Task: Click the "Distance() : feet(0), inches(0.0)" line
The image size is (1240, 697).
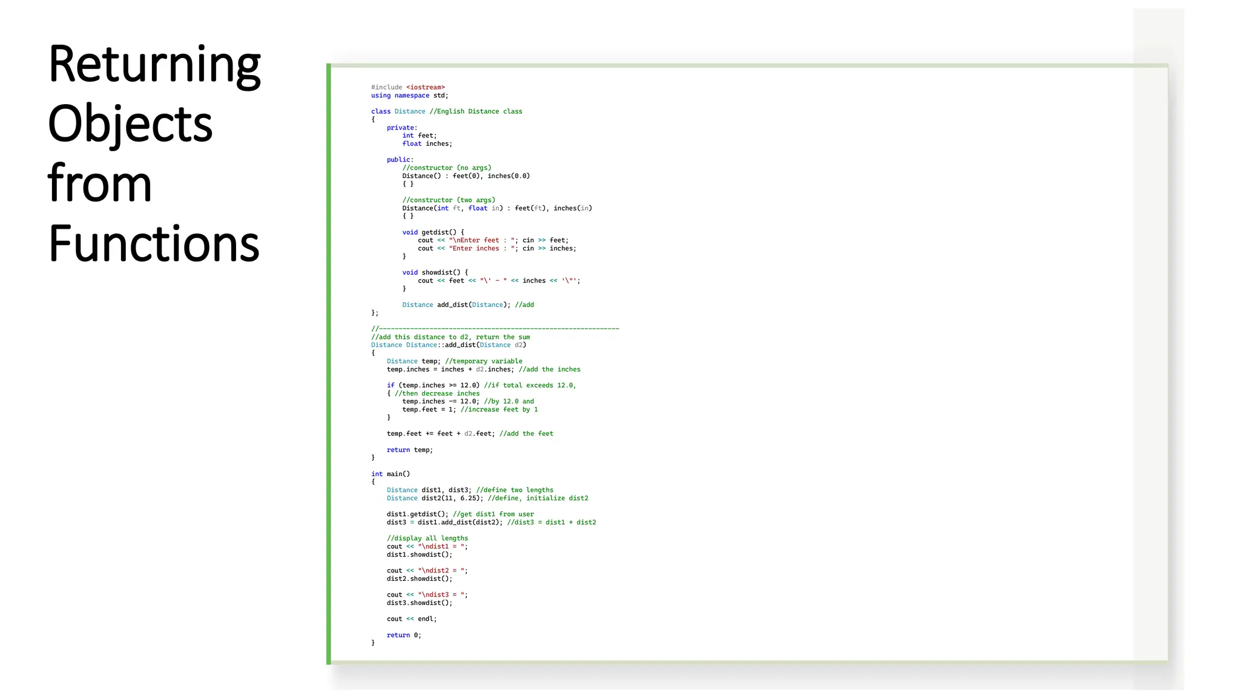Action: pyautogui.click(x=466, y=176)
